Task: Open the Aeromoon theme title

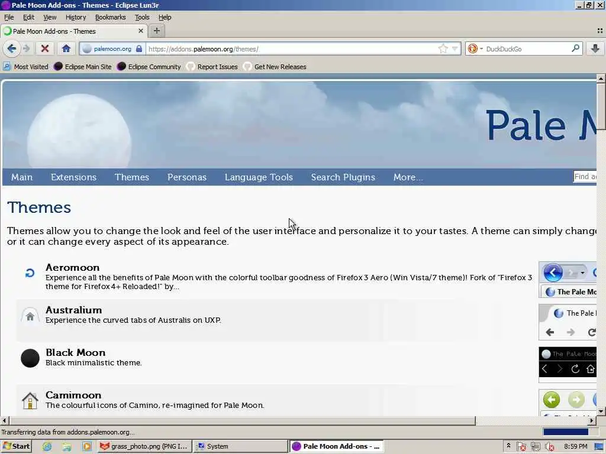Action: [73, 268]
